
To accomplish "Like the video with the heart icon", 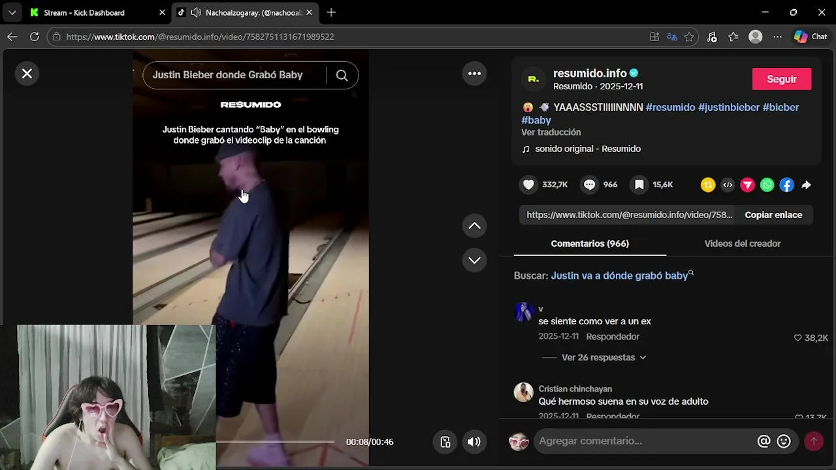I will 528,185.
